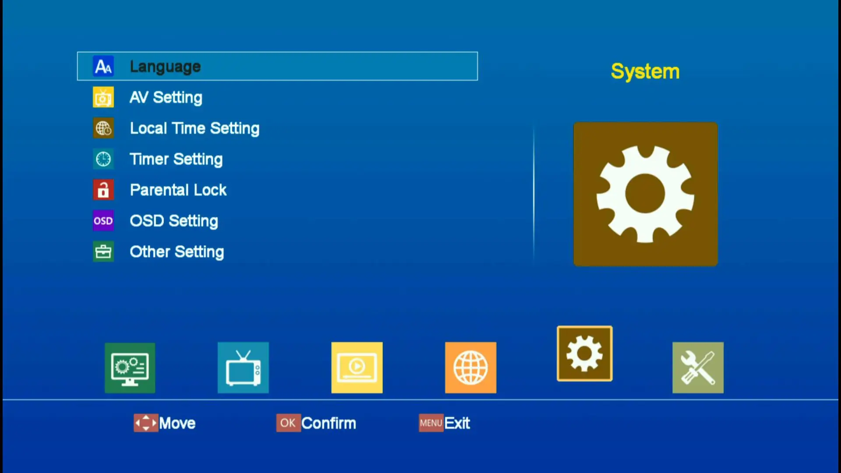The image size is (841, 473).
Task: Click the Language Aa icon
Action: coord(103,67)
